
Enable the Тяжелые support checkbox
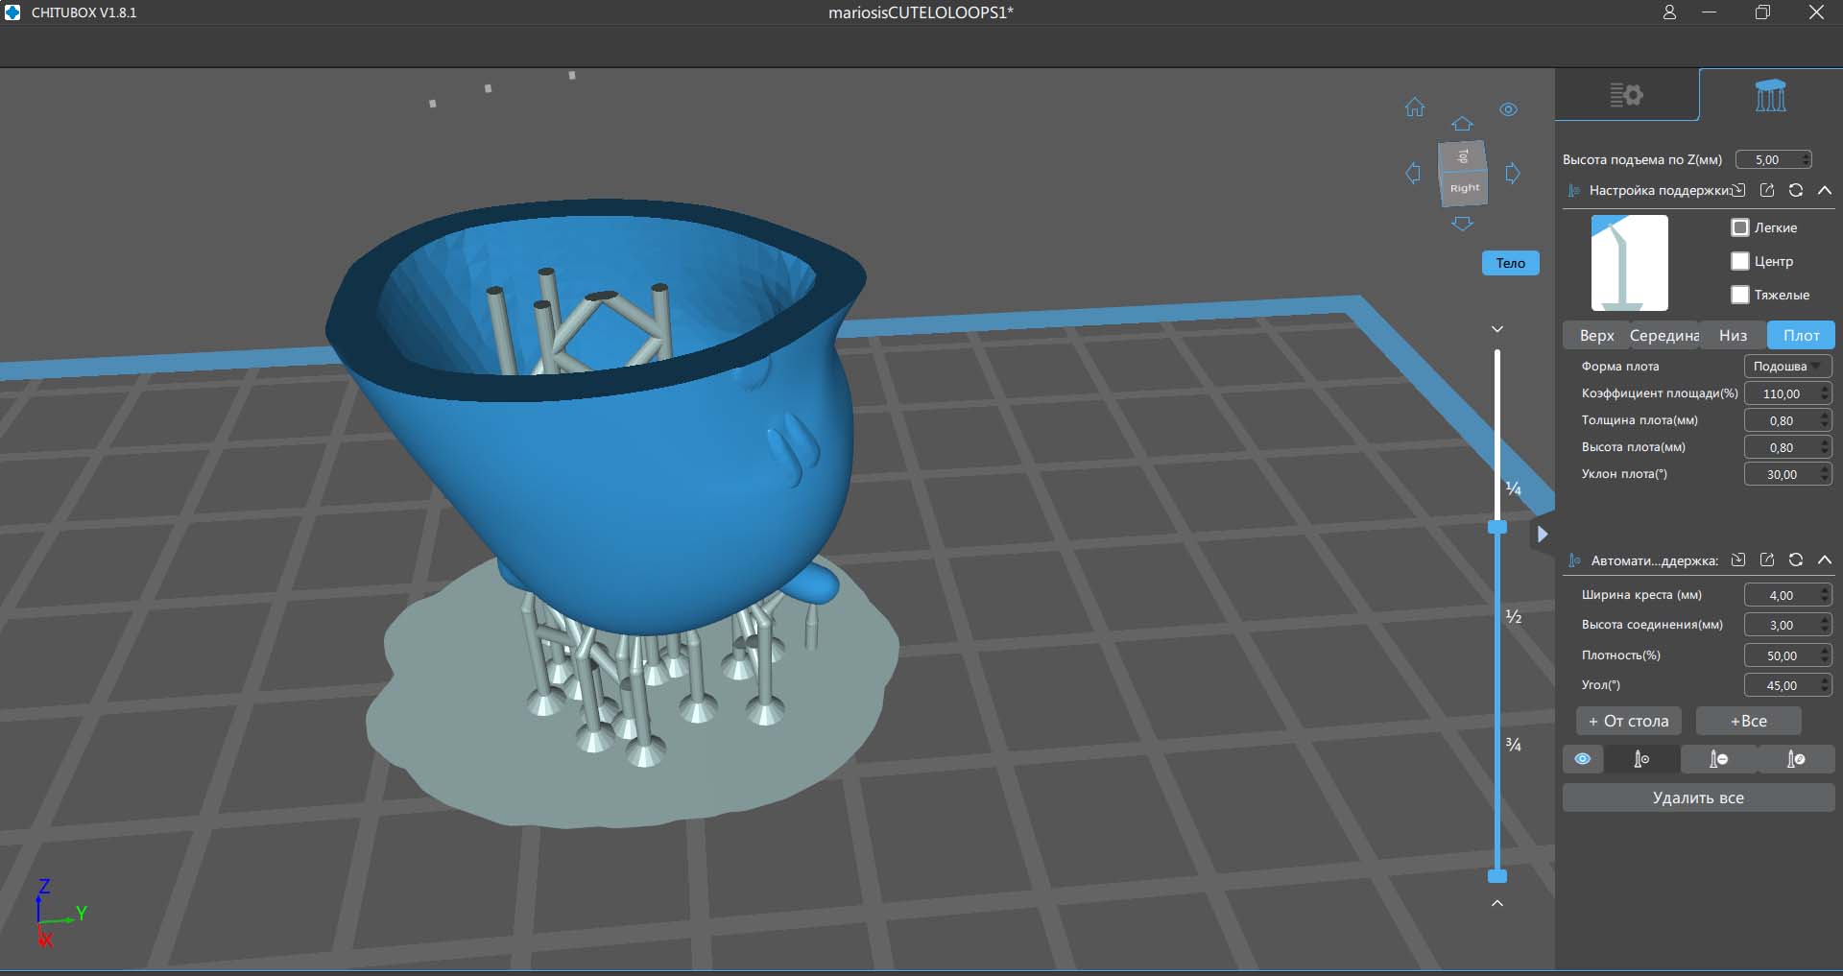pyautogui.click(x=1740, y=295)
